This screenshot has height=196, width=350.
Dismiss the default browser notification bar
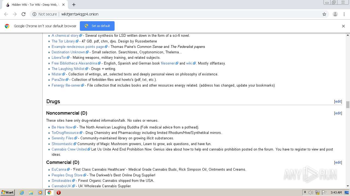[x=343, y=26]
